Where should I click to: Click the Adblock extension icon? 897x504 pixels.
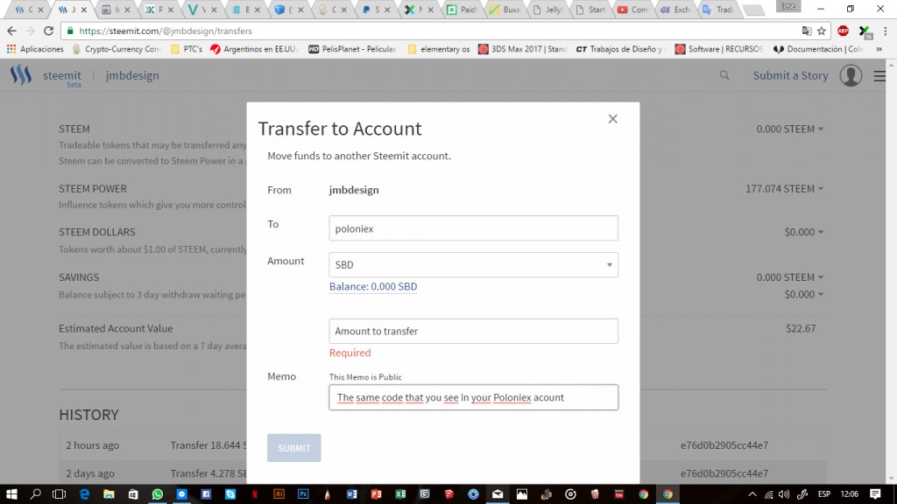click(843, 31)
